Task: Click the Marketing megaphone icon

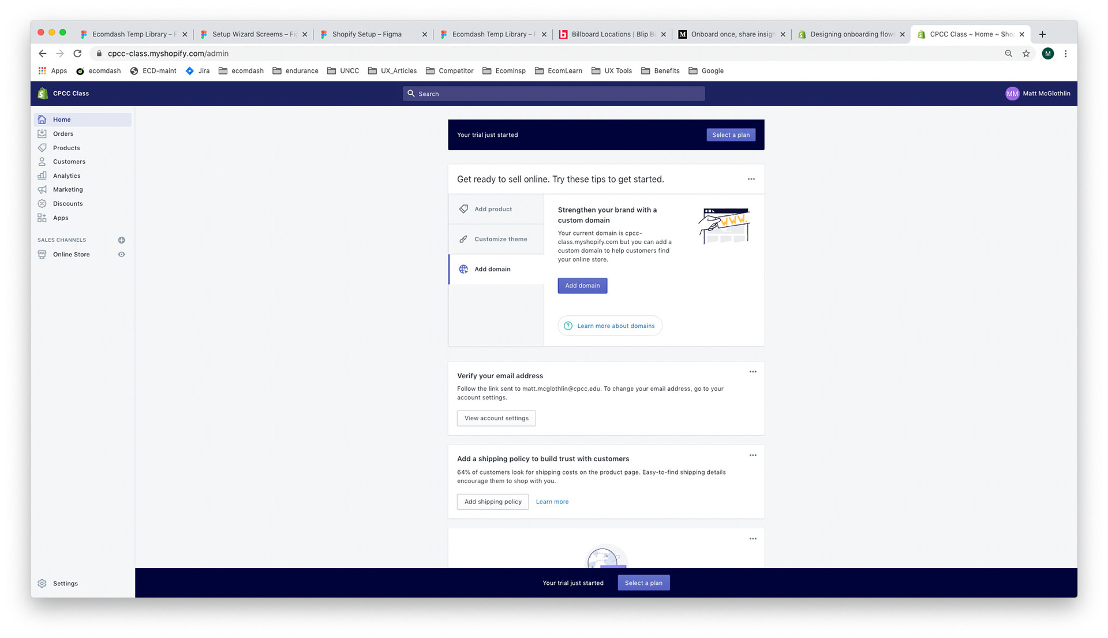Action: click(x=42, y=189)
